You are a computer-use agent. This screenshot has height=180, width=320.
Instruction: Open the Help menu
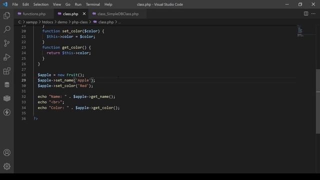click(x=108, y=4)
